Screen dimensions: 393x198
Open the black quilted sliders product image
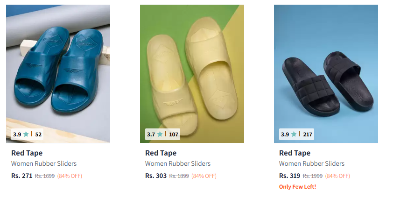click(x=326, y=74)
